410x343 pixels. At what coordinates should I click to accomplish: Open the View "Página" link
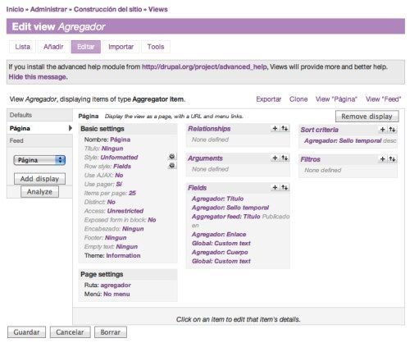tap(336, 99)
